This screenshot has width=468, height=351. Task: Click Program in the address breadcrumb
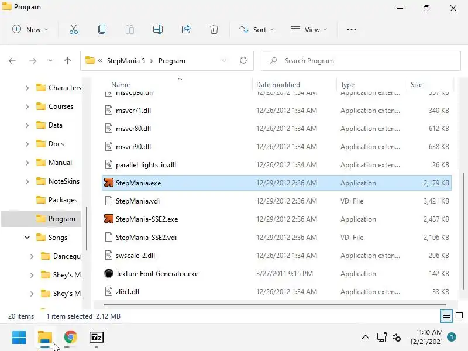[172, 61]
